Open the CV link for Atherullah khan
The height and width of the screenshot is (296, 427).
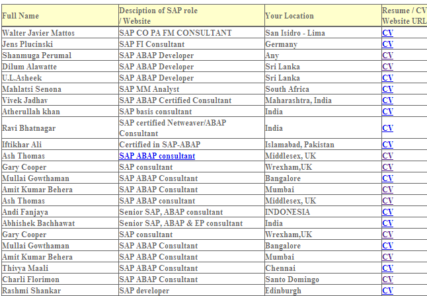(x=387, y=112)
